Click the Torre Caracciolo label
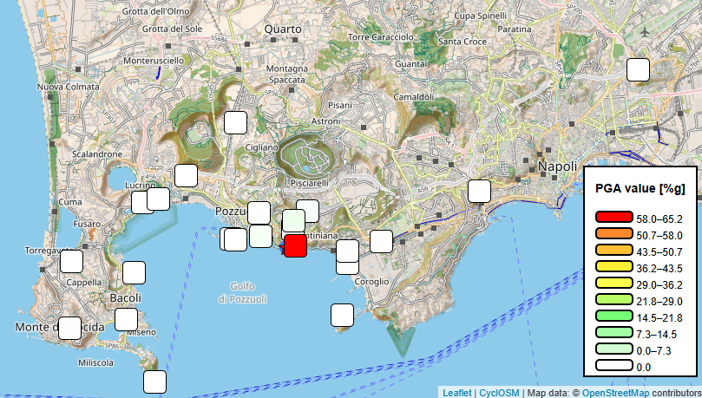Image resolution: width=702 pixels, height=398 pixels. coord(381,37)
